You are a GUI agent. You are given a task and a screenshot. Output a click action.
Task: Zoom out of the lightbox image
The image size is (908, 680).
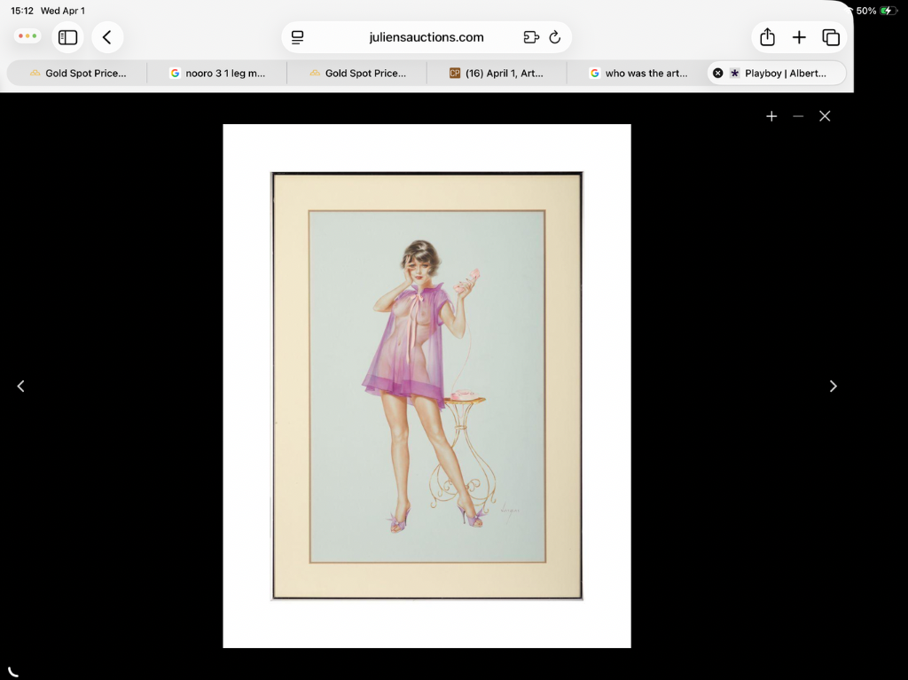click(x=798, y=116)
